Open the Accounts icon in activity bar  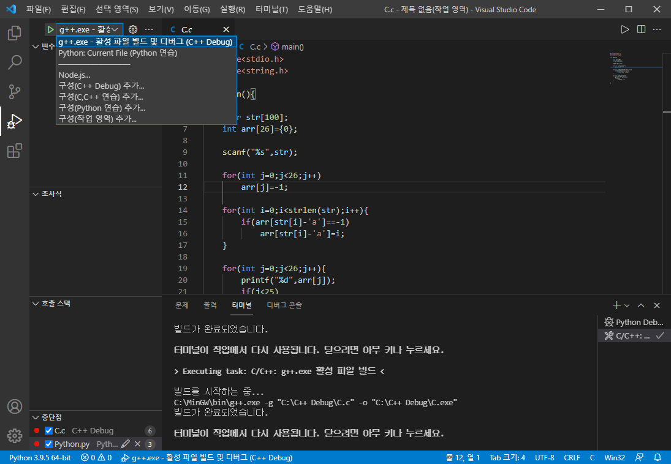pos(15,406)
